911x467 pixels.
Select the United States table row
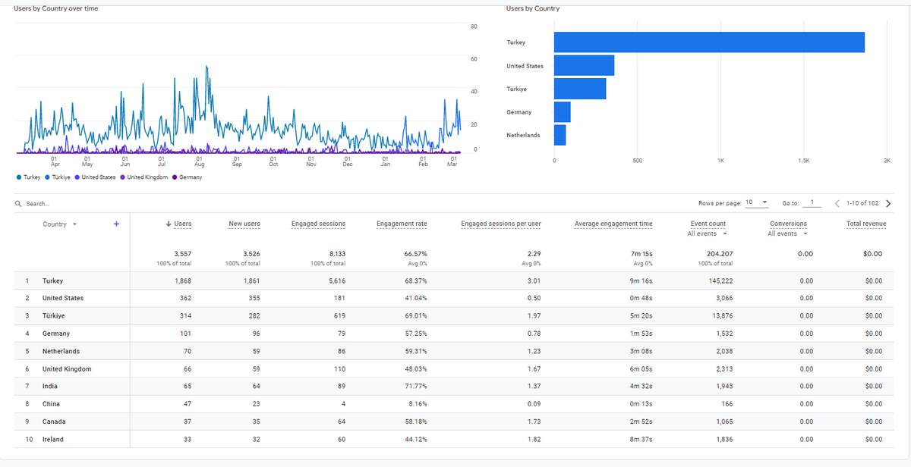[x=455, y=298]
